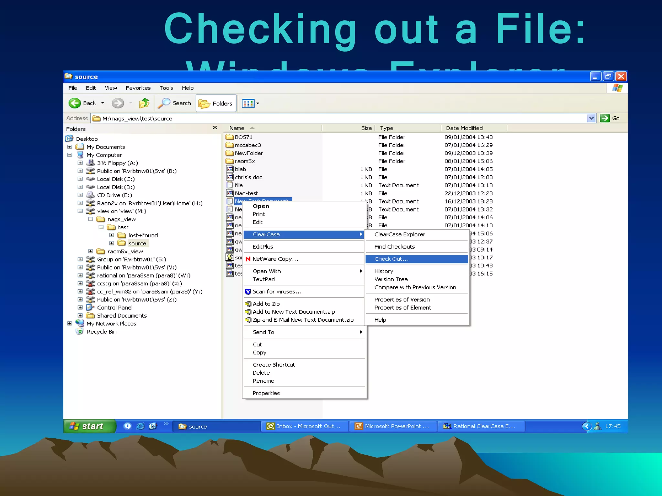The width and height of the screenshot is (662, 496).
Task: Click the Windows start button
Action: [x=90, y=426]
